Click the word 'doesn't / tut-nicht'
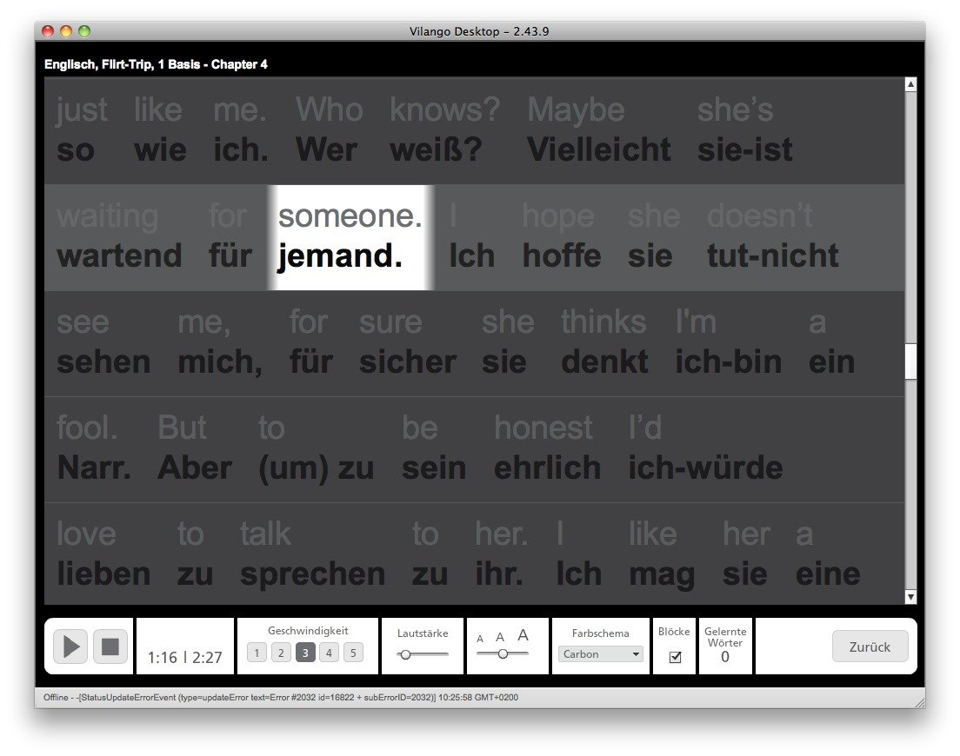The height and width of the screenshot is (756, 960). (773, 236)
